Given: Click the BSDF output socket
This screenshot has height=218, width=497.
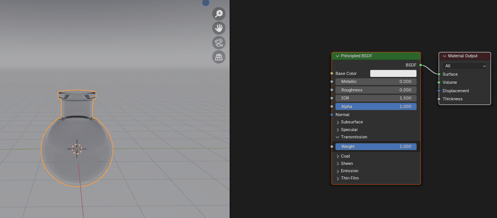Looking at the screenshot, I should point(421,65).
